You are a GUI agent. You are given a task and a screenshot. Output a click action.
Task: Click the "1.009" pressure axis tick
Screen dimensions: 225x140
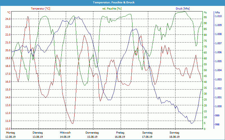(x=218, y=25)
